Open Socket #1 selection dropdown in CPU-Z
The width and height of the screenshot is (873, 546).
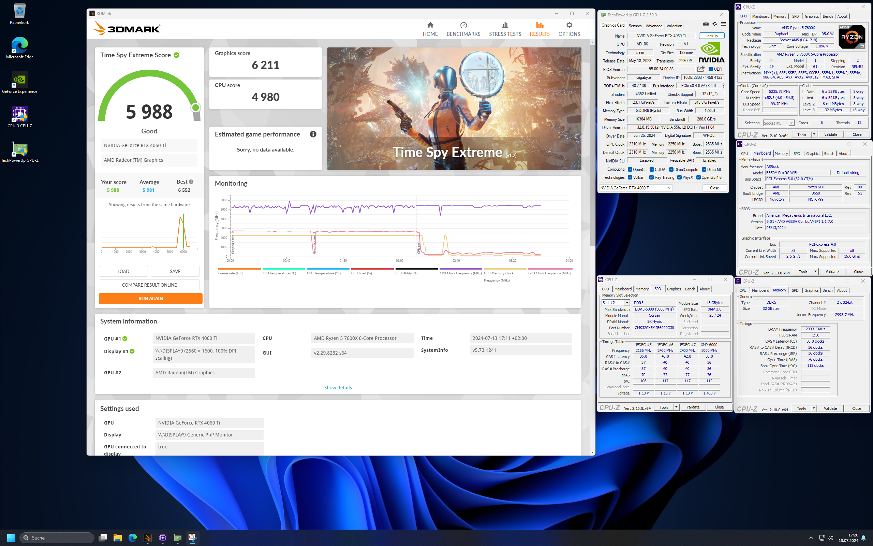point(779,123)
